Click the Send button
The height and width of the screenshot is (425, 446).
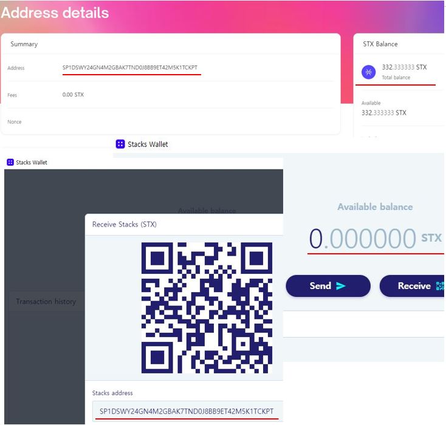328,286
